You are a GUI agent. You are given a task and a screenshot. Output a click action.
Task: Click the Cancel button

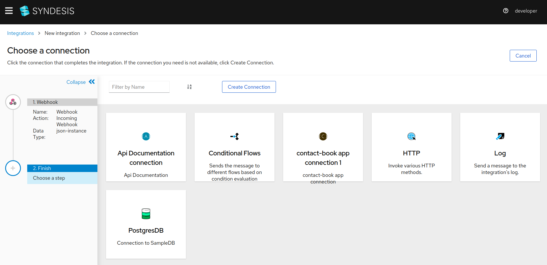pos(523,56)
